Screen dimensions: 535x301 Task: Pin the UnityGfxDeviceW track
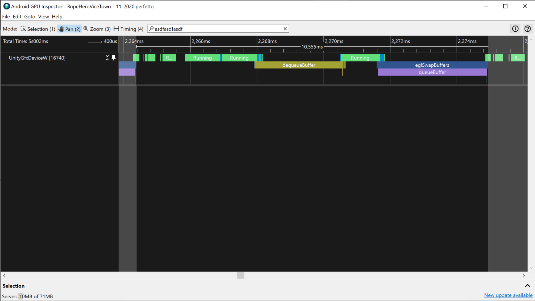[113, 58]
